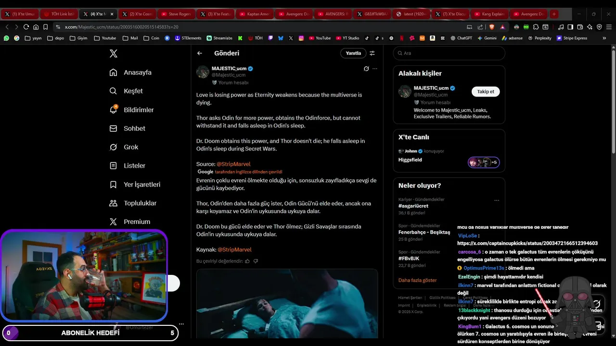Switch to G83JfTkW0AA tab
616x346 pixels.
tap(372, 14)
